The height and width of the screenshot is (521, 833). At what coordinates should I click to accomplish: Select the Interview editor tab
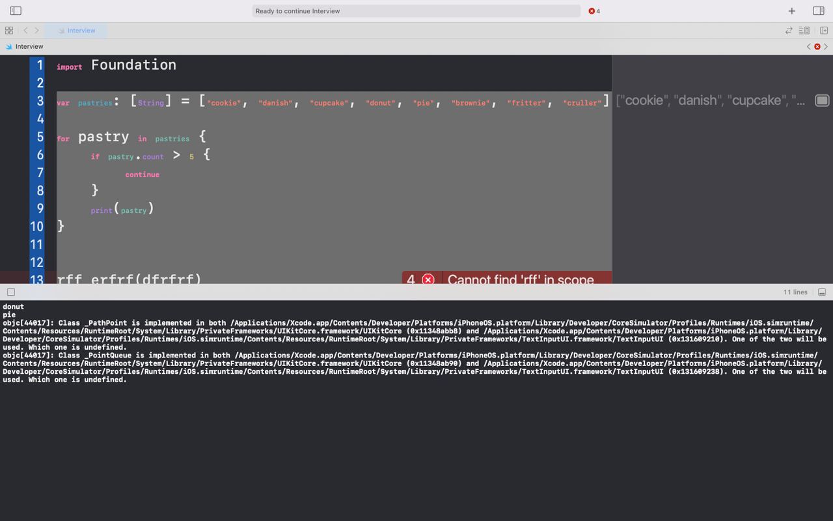tap(76, 30)
